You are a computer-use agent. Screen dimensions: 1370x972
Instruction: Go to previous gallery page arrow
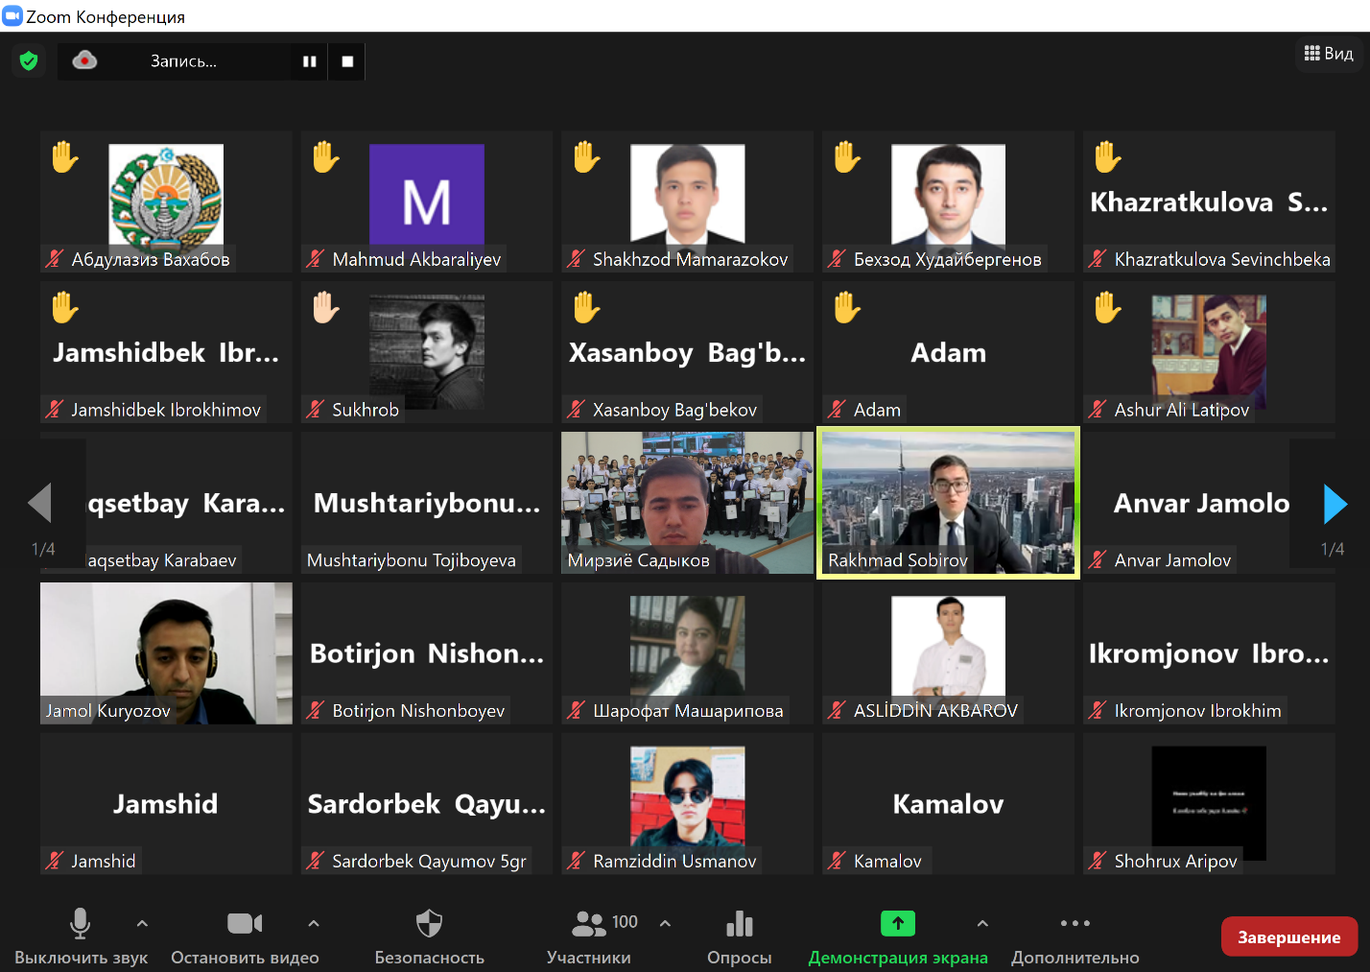40,504
